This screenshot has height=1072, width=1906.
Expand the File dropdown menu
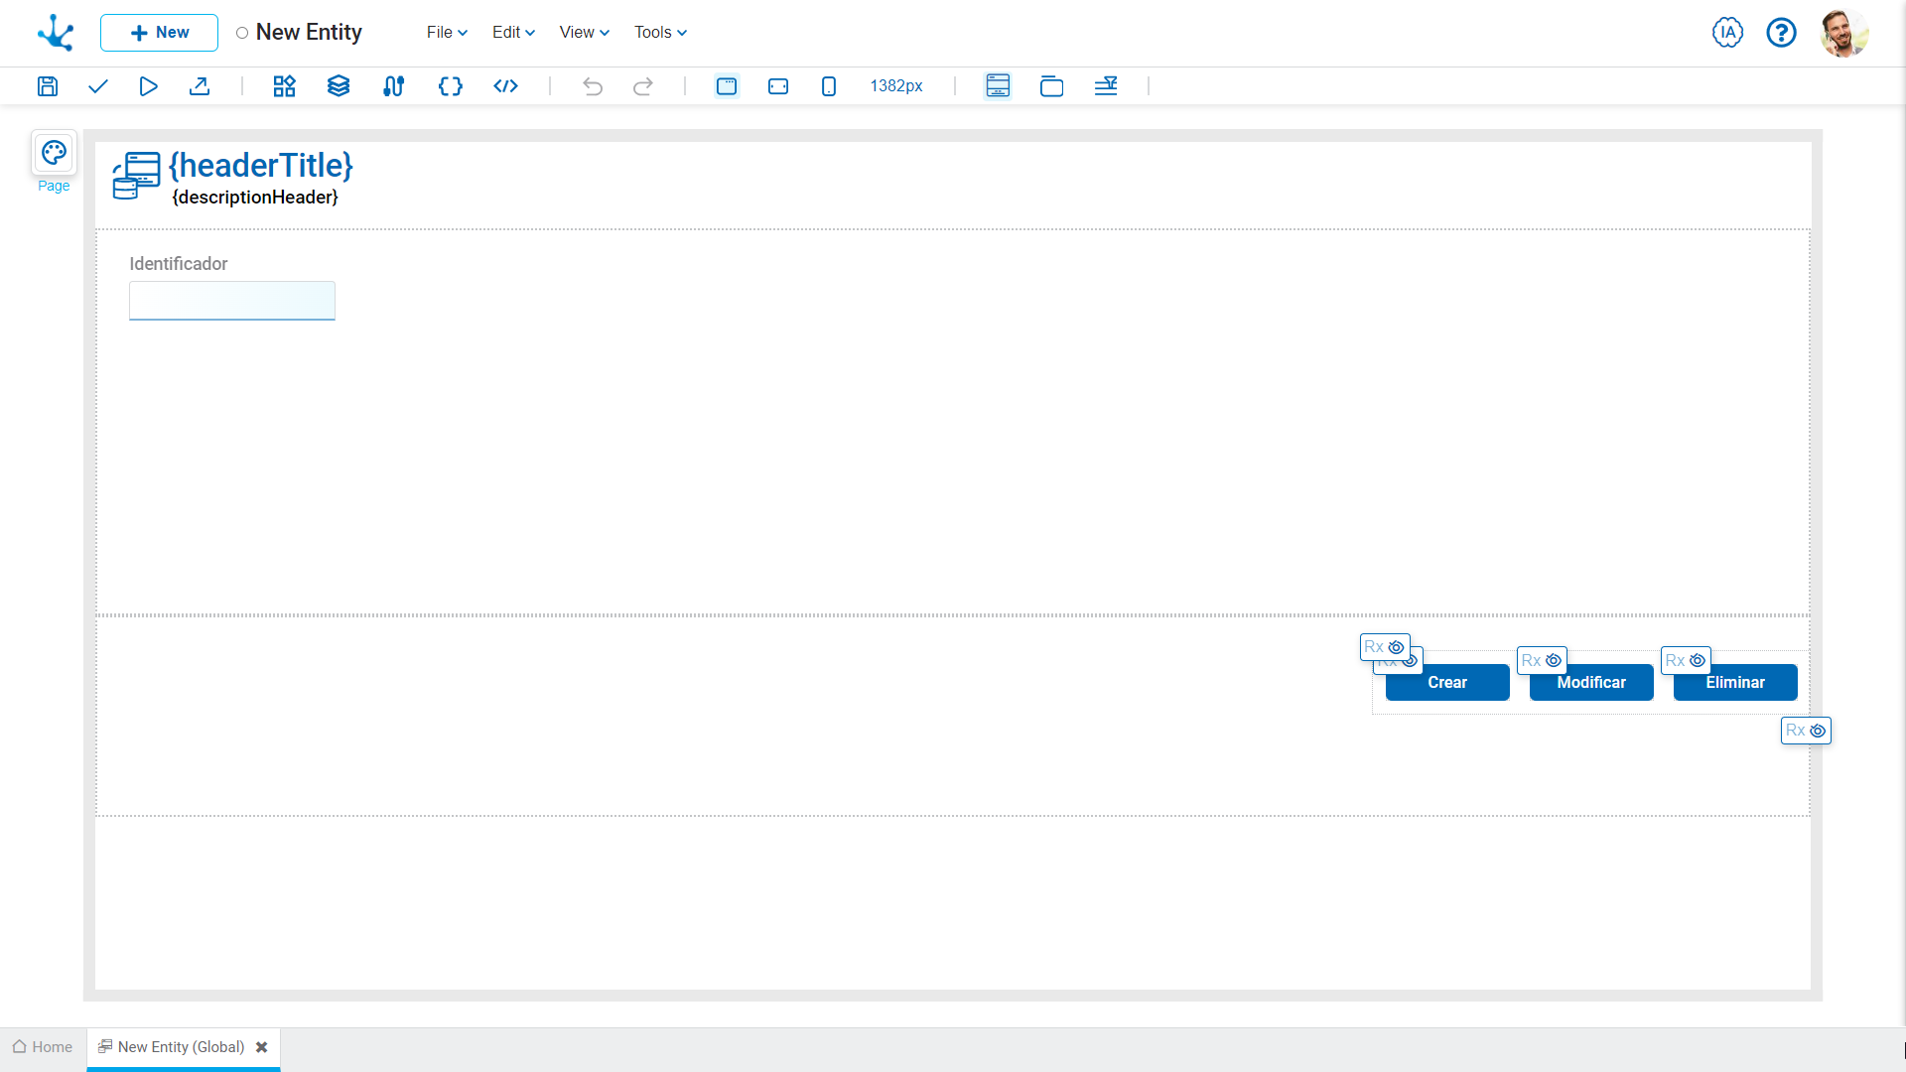point(447,33)
